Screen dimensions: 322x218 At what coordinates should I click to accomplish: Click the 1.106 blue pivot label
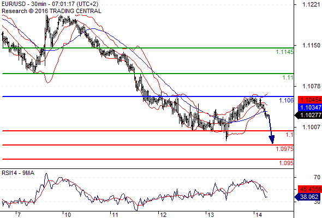[286, 100]
